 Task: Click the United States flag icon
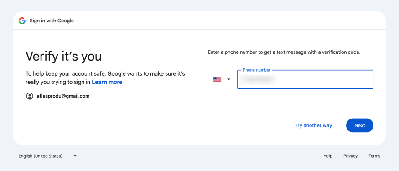217,79
